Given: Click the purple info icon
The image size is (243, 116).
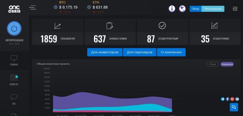Looking at the screenshot, I should tap(172, 9).
